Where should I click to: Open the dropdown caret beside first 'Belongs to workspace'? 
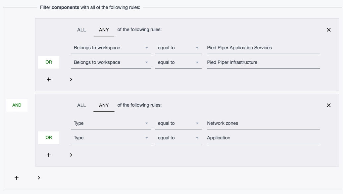pyautogui.click(x=147, y=48)
